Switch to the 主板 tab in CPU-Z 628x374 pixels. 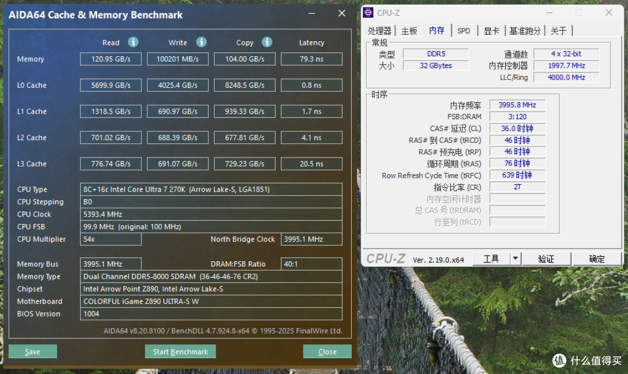pyautogui.click(x=409, y=31)
